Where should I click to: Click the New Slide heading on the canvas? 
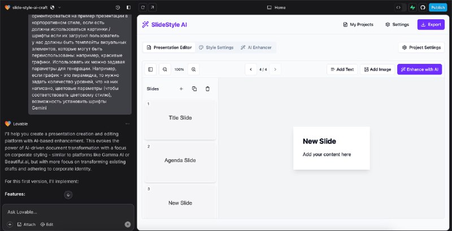click(x=319, y=141)
